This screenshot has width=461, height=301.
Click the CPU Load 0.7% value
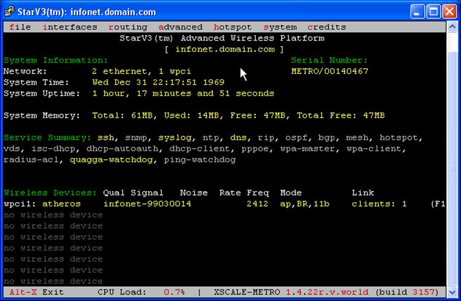coord(175,292)
